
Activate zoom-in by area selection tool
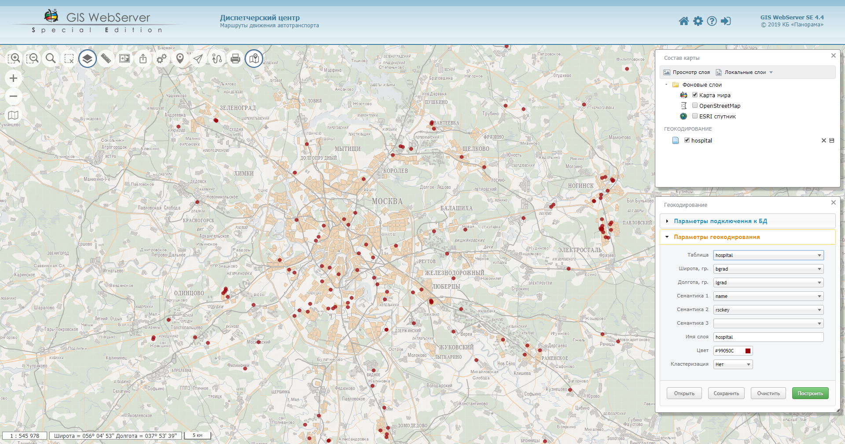coord(14,58)
